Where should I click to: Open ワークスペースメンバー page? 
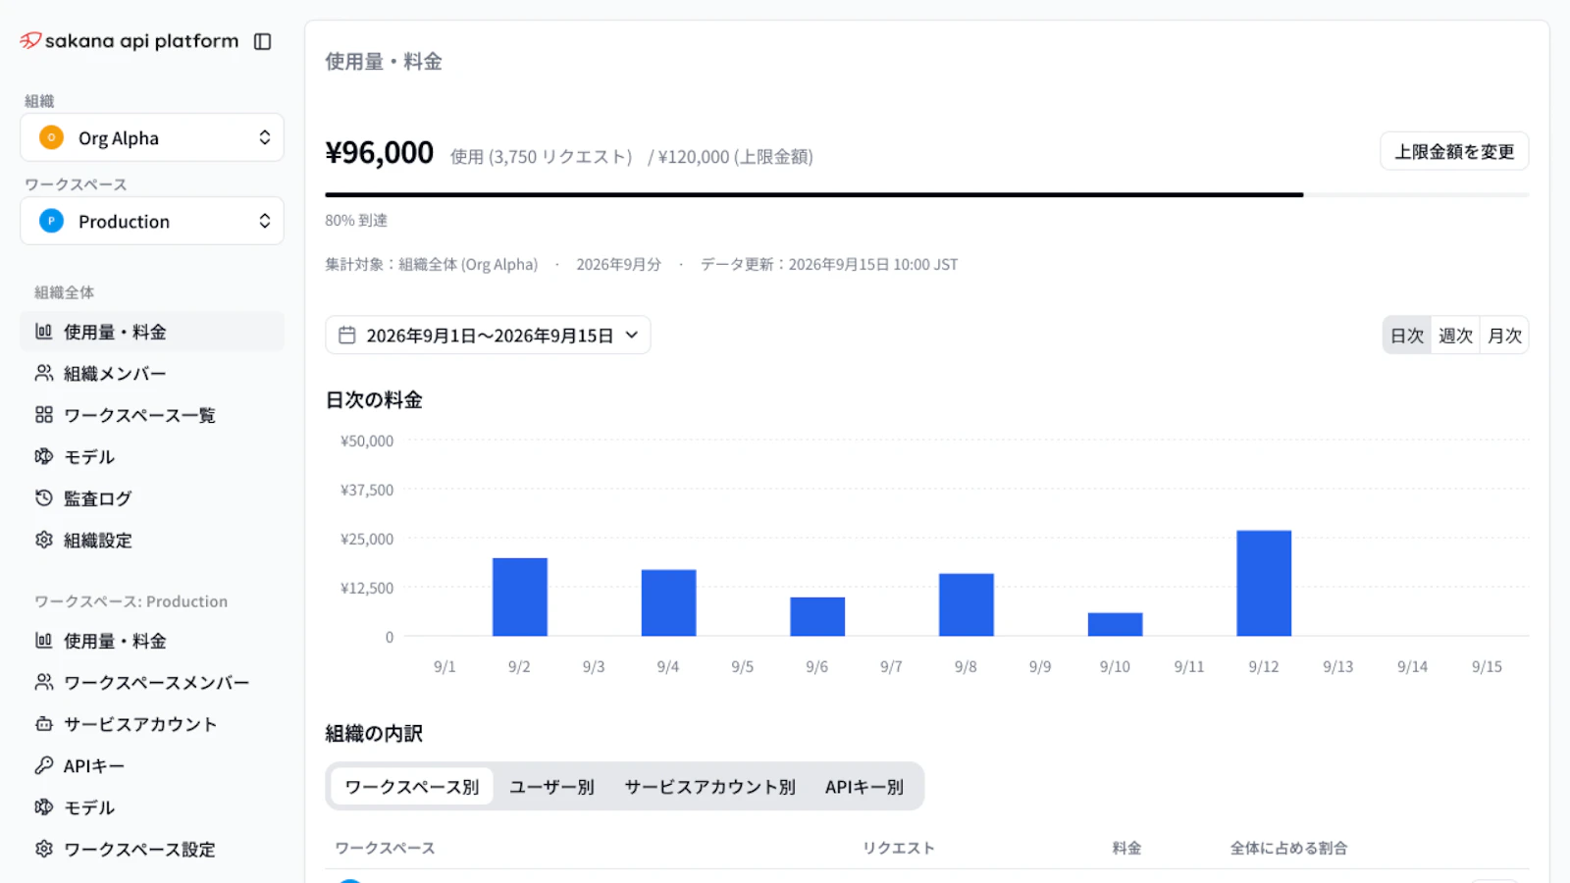152,683
